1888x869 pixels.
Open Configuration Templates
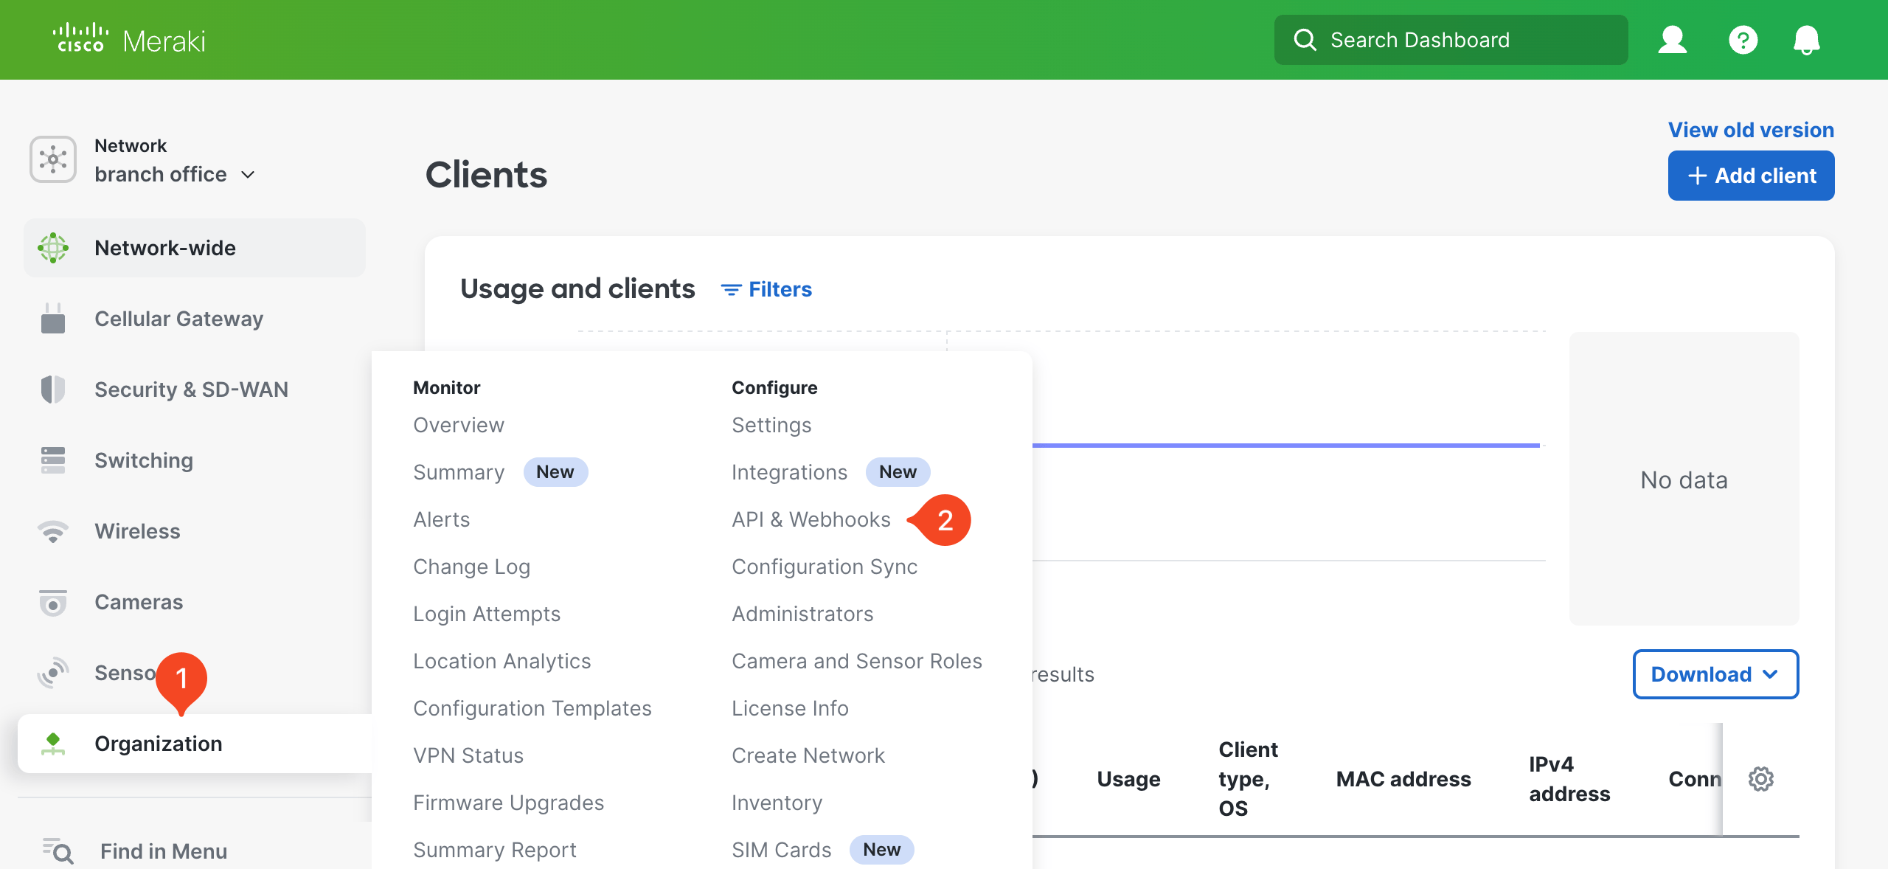[x=532, y=708]
